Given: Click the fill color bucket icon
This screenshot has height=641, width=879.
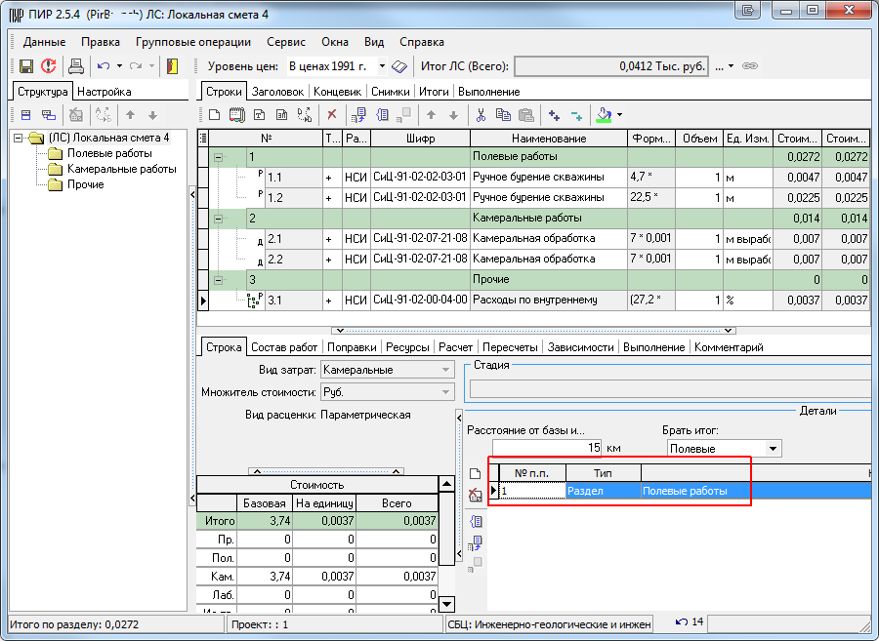Looking at the screenshot, I should (605, 115).
